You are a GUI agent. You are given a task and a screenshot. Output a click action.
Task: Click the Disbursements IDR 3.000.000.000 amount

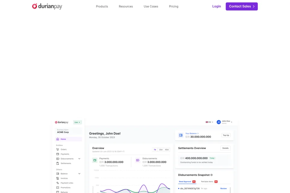154,162
